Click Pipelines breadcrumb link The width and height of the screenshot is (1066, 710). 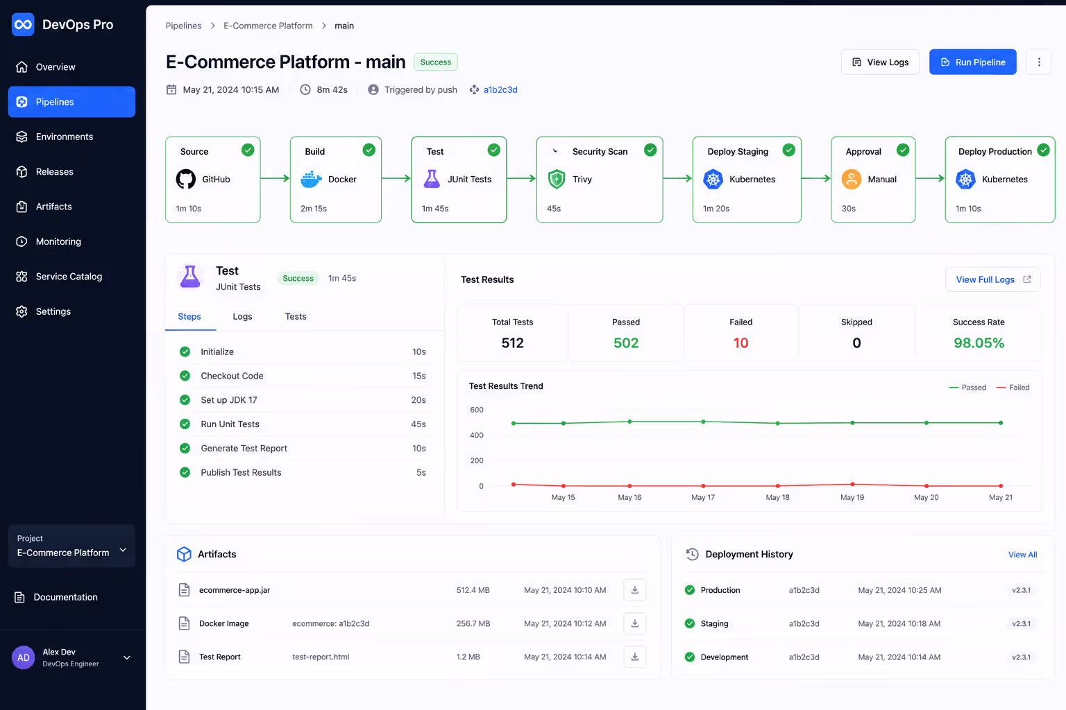(x=183, y=26)
